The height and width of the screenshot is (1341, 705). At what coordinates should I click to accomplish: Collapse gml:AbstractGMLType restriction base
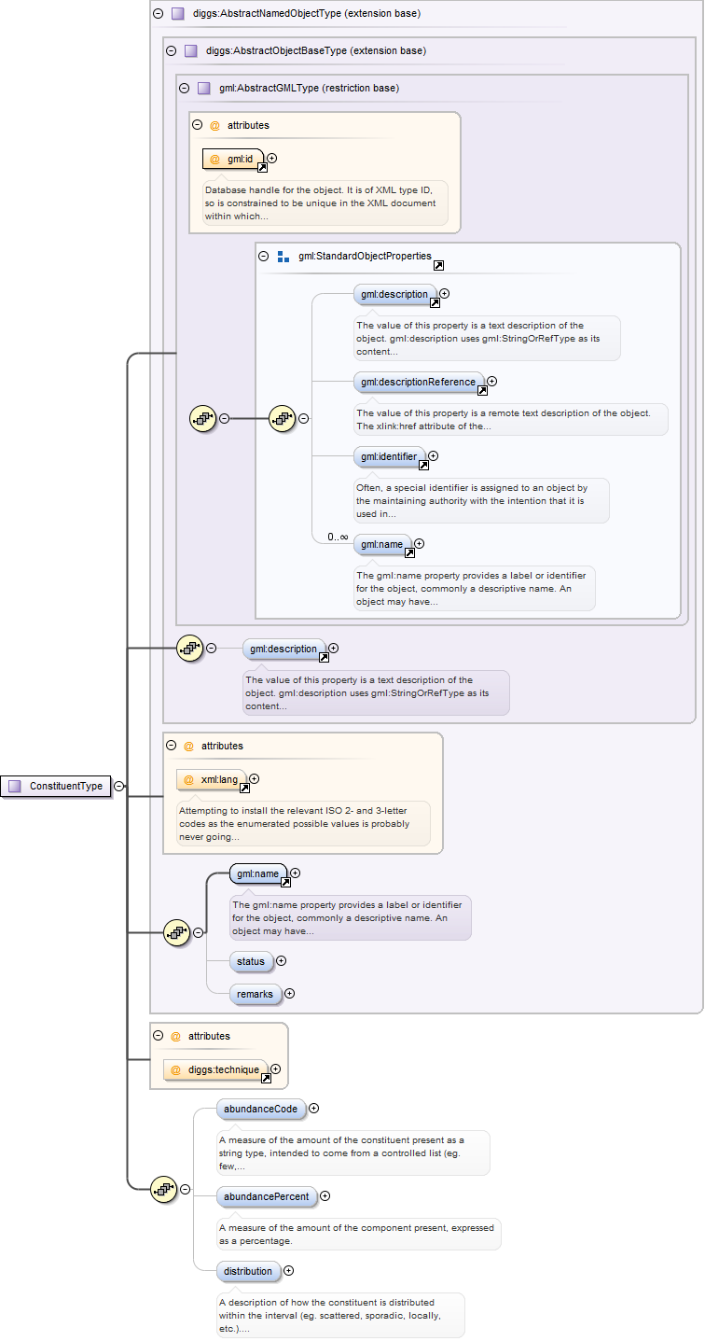click(183, 89)
